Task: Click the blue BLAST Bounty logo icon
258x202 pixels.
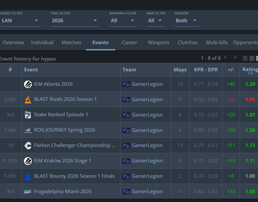Action: click(x=28, y=176)
